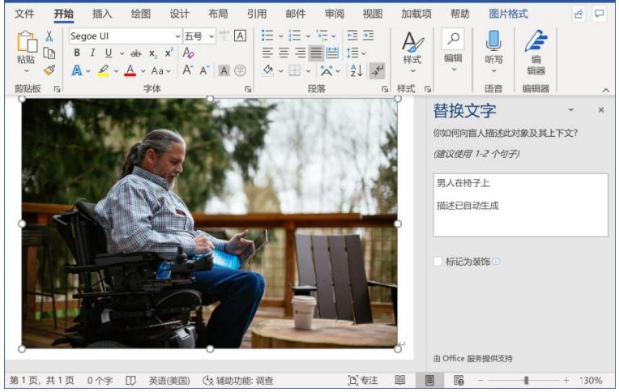Click the 专注 focus mode button
The image size is (619, 392).
click(x=363, y=381)
